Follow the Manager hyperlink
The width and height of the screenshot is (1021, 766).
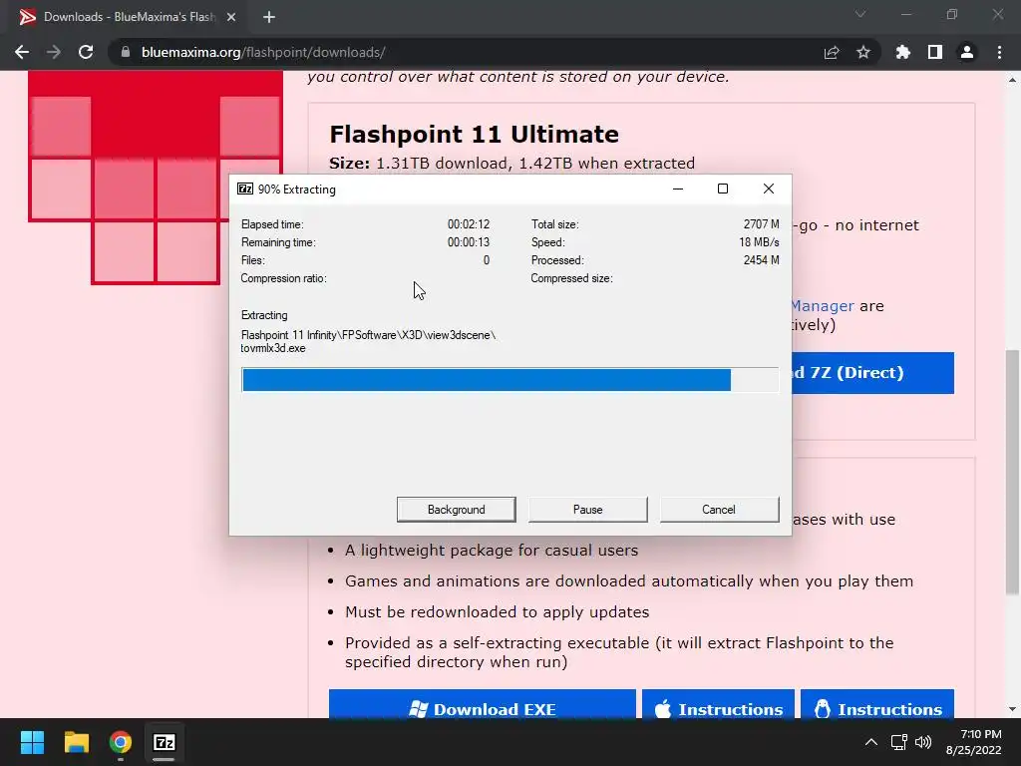point(822,306)
